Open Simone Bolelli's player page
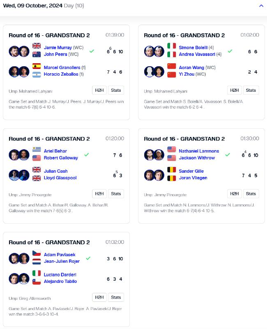Image resolution: width=267 pixels, height=329 pixels. tap(193, 48)
